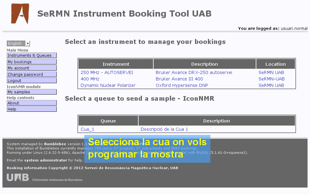Click the Queue column header

point(108,121)
